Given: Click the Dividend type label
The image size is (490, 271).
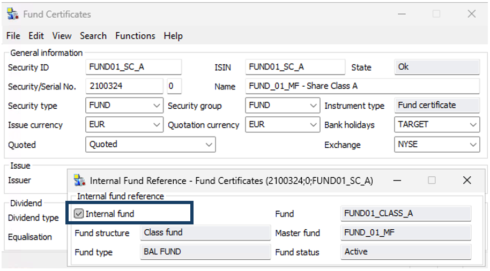Looking at the screenshot, I should click(33, 217).
